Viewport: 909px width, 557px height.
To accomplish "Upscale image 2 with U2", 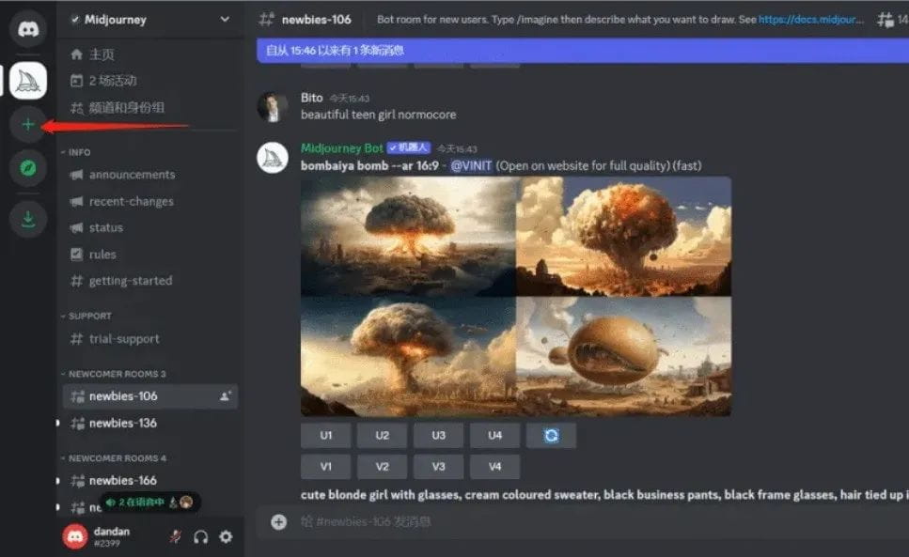I will tap(382, 436).
